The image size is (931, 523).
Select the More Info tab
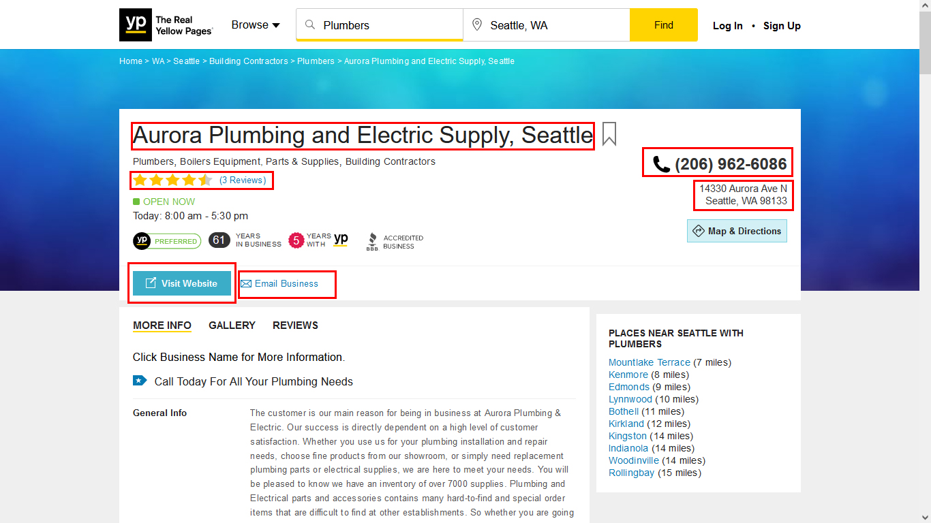pyautogui.click(x=162, y=326)
